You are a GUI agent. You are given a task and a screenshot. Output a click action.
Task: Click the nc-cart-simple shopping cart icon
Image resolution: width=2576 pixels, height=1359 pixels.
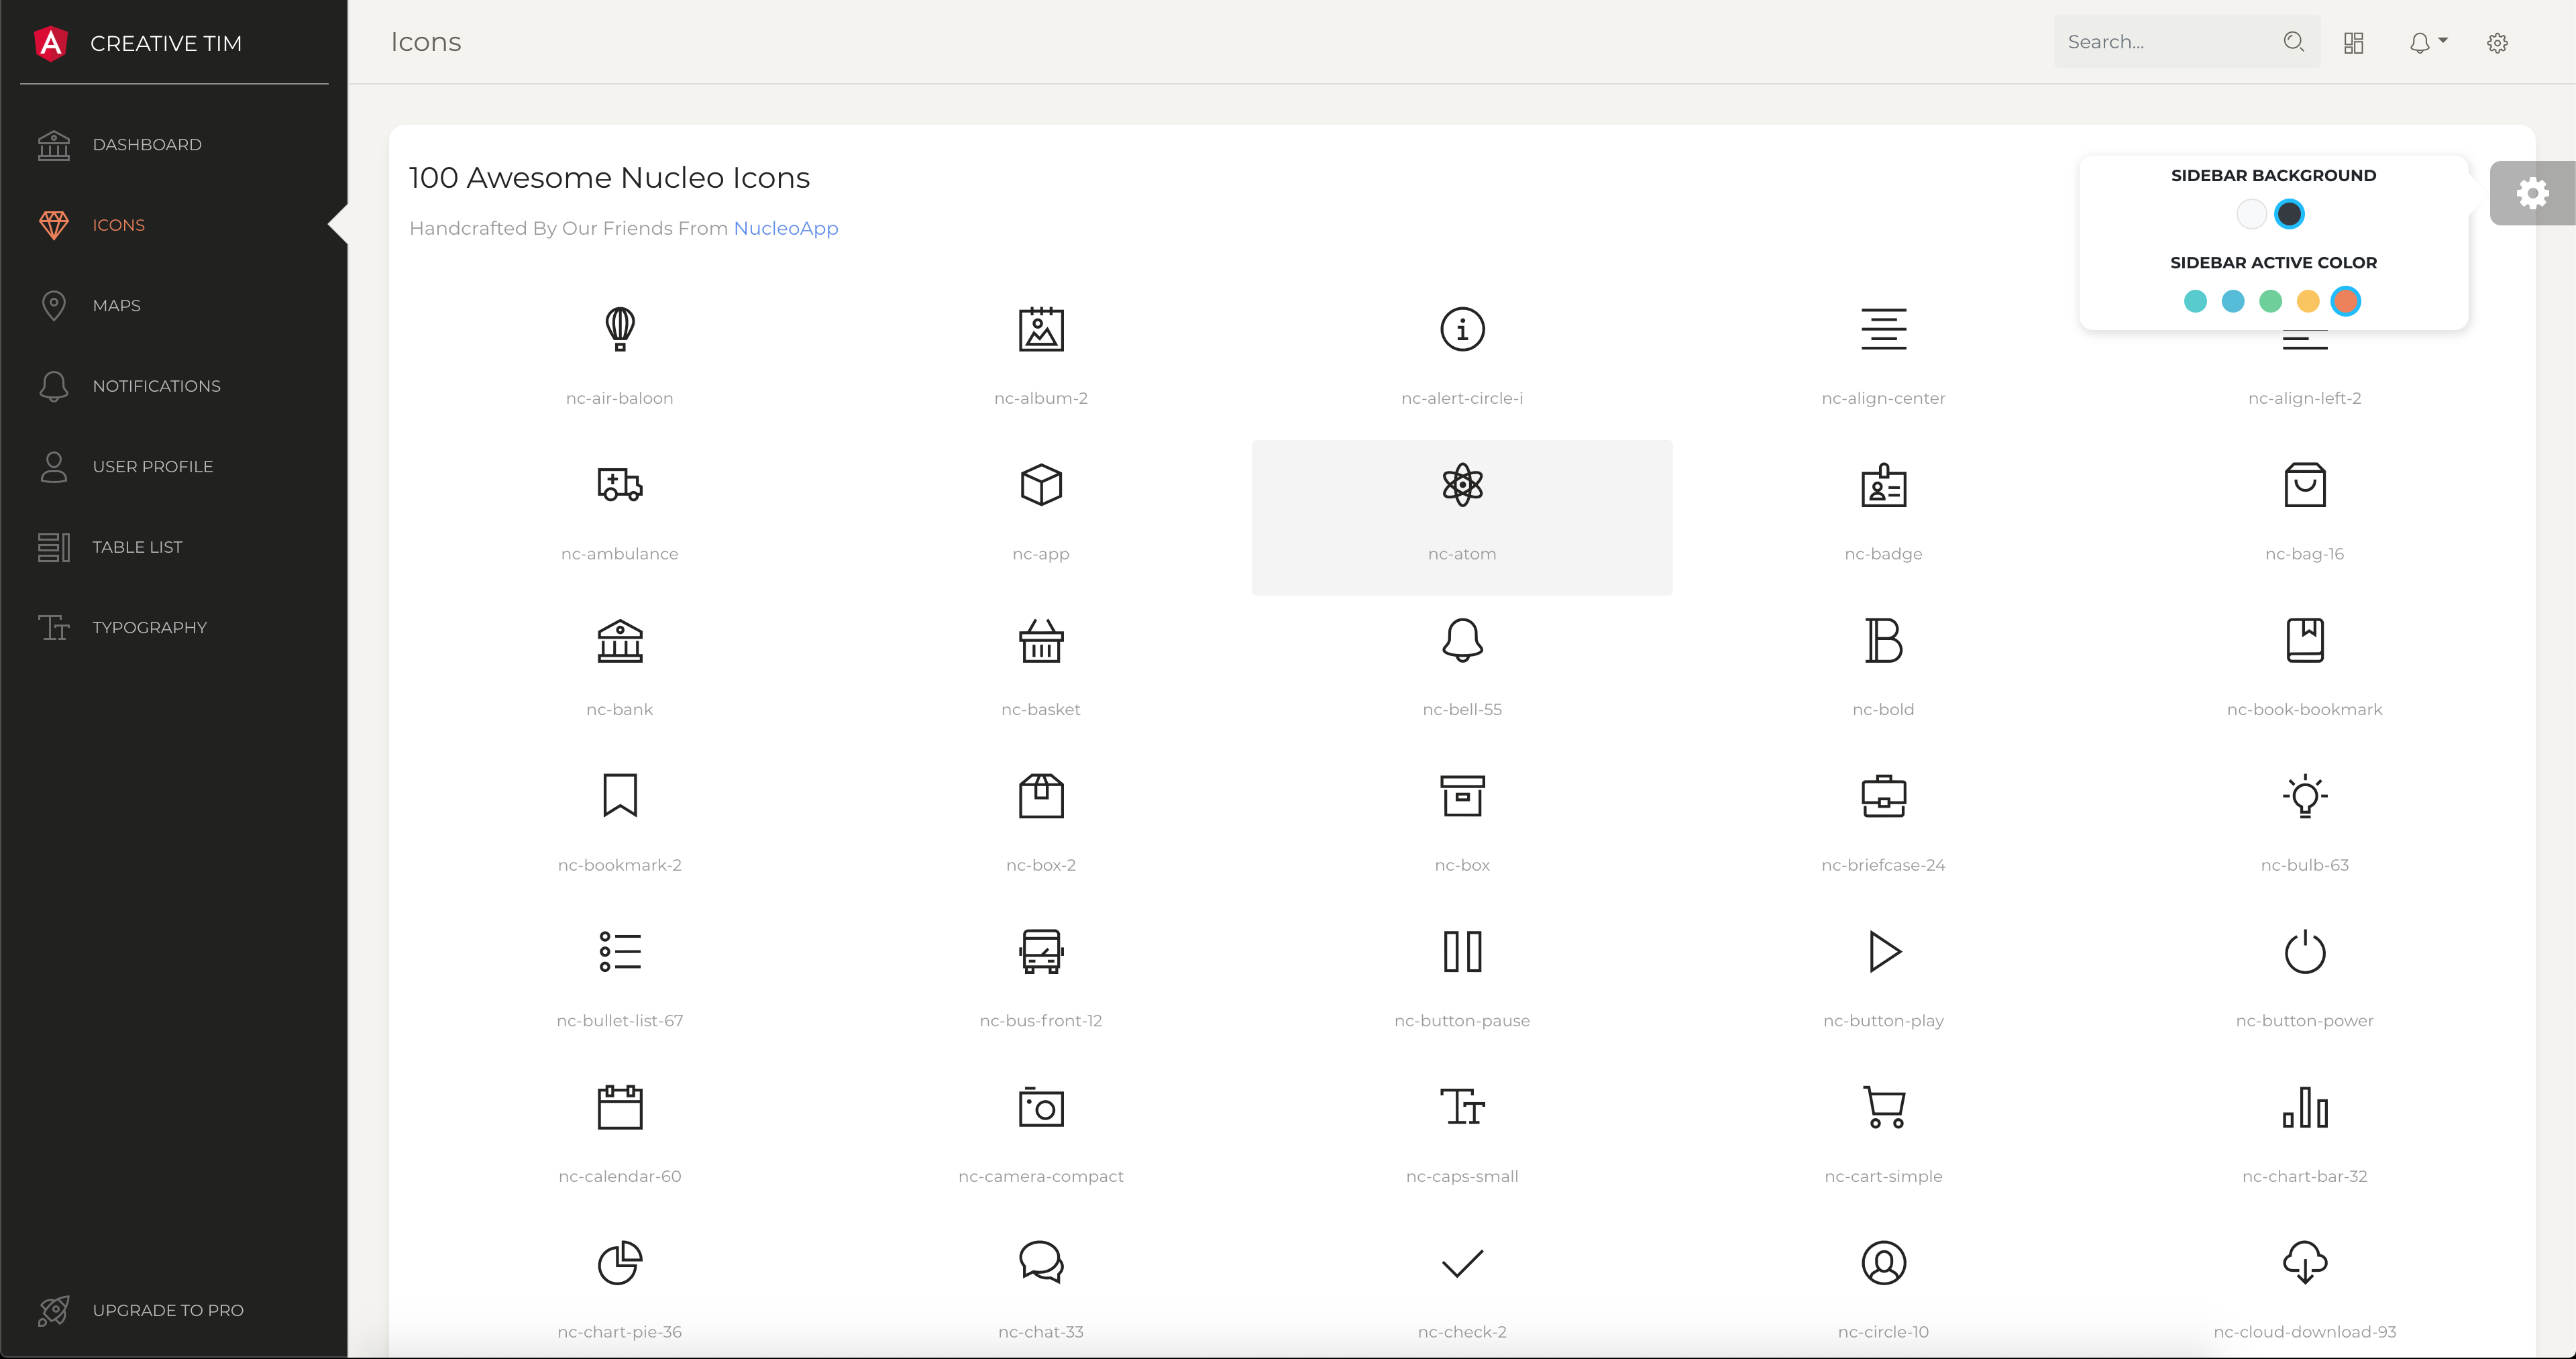point(1883,1107)
